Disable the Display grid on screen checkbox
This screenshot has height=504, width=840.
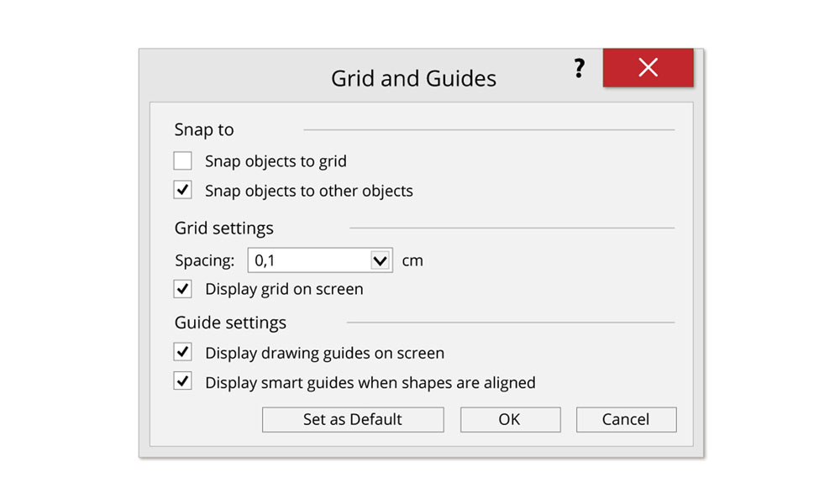pyautogui.click(x=182, y=288)
